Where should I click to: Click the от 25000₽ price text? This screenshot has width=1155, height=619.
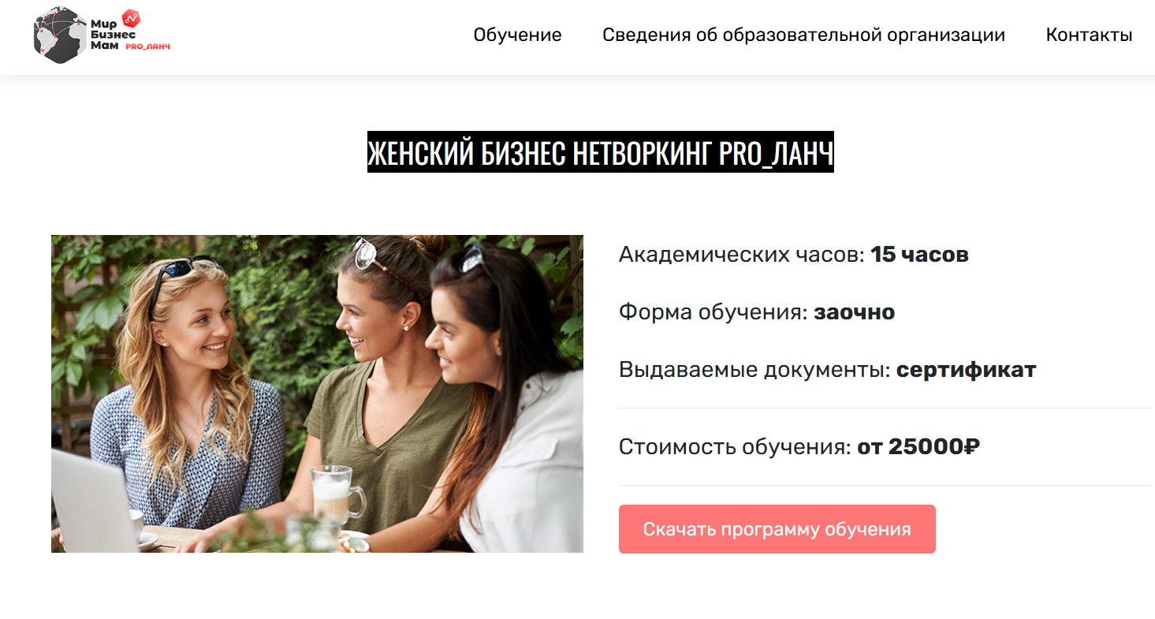click(918, 447)
